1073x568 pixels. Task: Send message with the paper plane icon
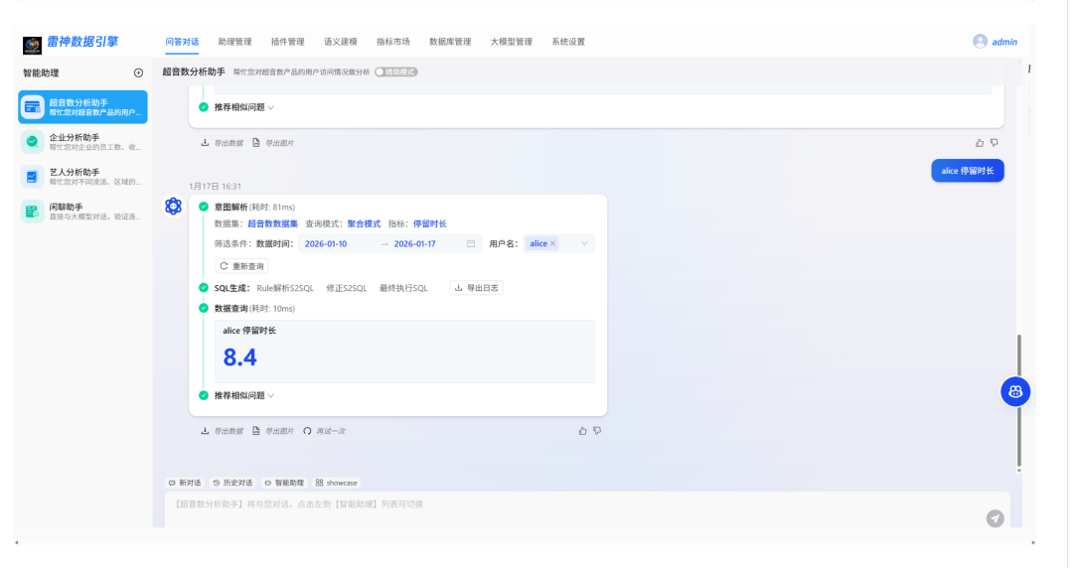pos(995,518)
